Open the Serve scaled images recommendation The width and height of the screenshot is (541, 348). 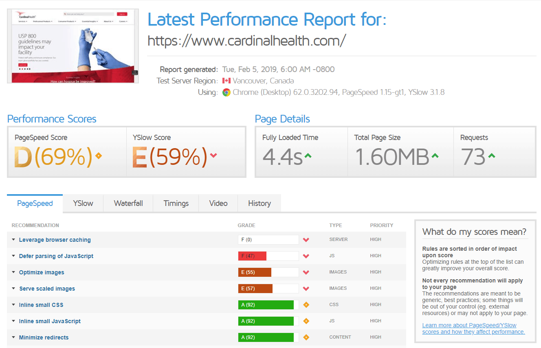pyautogui.click(x=47, y=289)
